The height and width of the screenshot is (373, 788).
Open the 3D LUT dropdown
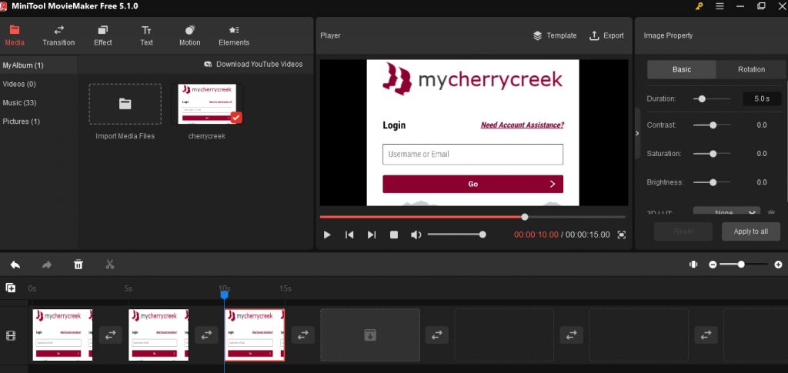[x=726, y=211]
